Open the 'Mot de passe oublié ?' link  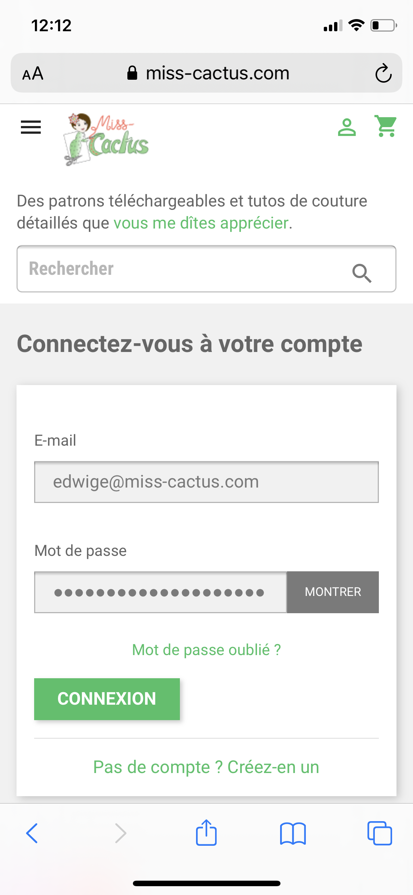pyautogui.click(x=206, y=650)
